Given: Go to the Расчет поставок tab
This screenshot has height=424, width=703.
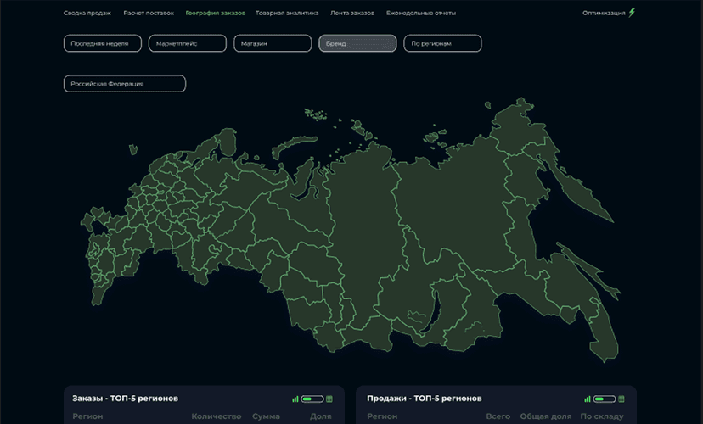Looking at the screenshot, I should tap(148, 14).
